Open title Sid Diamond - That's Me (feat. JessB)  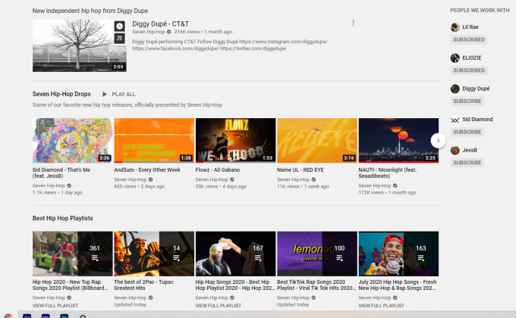pos(61,173)
